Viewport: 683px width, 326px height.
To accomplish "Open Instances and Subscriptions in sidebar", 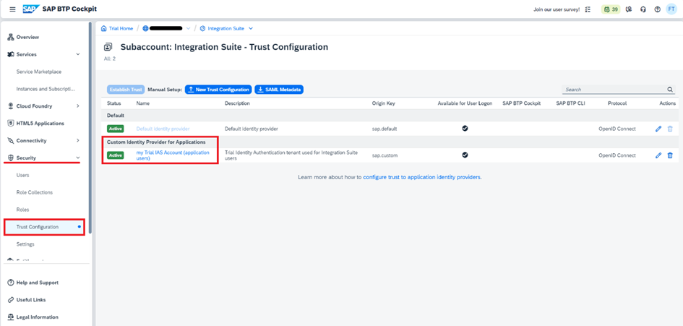I will click(46, 89).
